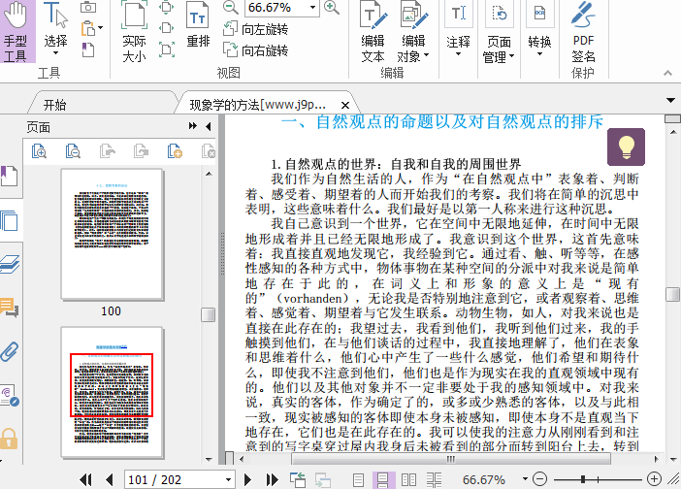The height and width of the screenshot is (489, 681).
Task: Enable continuous page view mode
Action: point(383,479)
